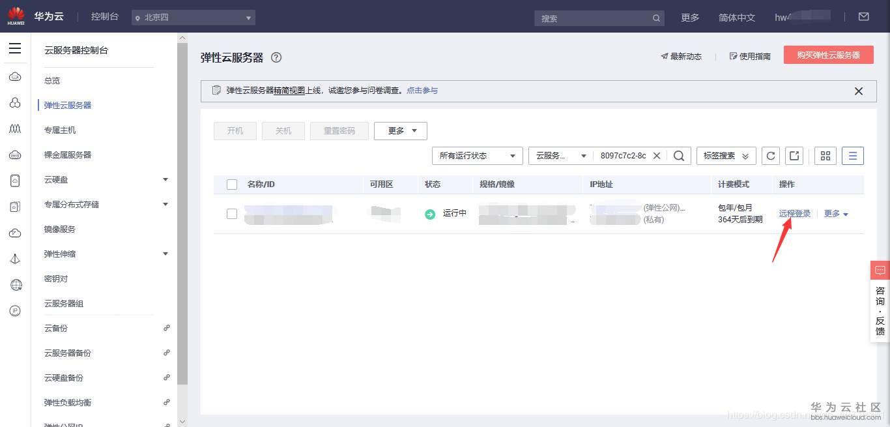Click the external link icon beside 云服务器备份

[x=167, y=353]
